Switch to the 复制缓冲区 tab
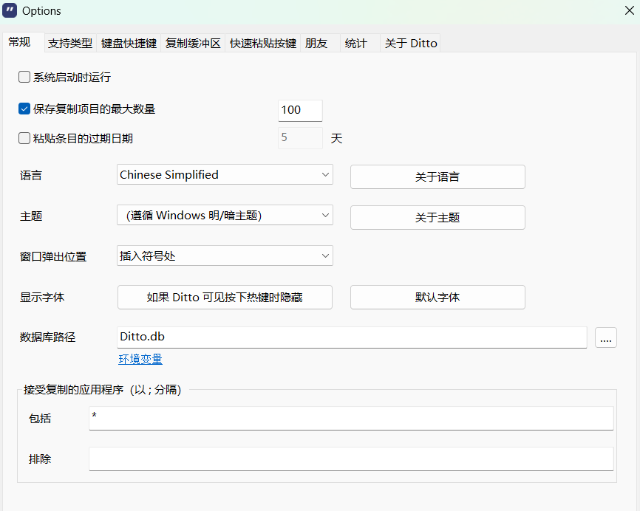This screenshot has width=640, height=511. (x=193, y=44)
